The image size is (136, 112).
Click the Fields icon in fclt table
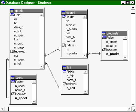point(64,72)
